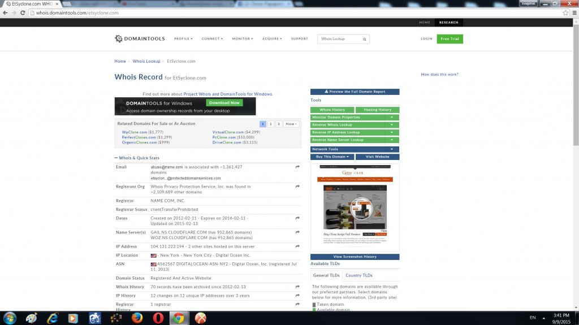
Task: Launch Firefox from the taskbar
Action: tap(137, 318)
